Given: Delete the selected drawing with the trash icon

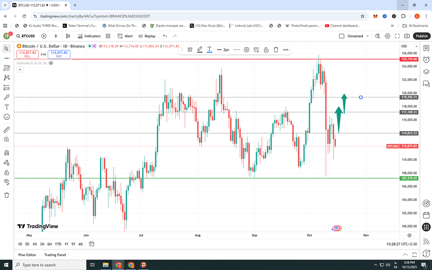Looking at the screenshot, I should (276, 50).
